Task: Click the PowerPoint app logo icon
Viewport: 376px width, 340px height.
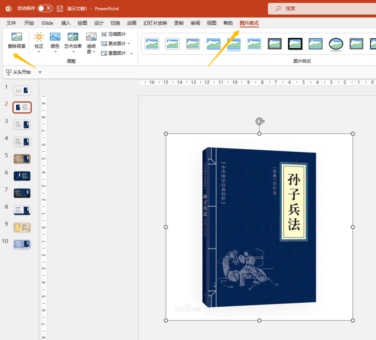Action: (9, 9)
